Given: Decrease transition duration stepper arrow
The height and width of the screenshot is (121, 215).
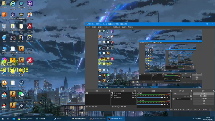Looking at the screenshot, I should click(x=191, y=99).
